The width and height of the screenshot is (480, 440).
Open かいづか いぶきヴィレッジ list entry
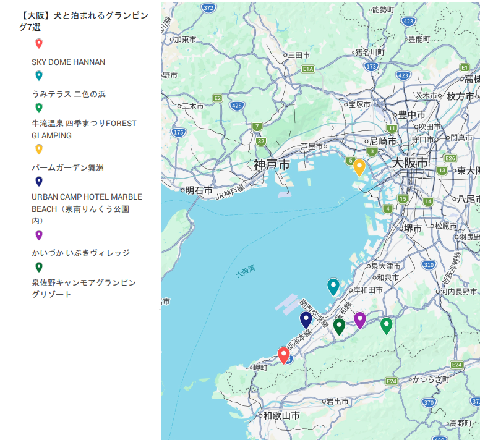point(81,253)
